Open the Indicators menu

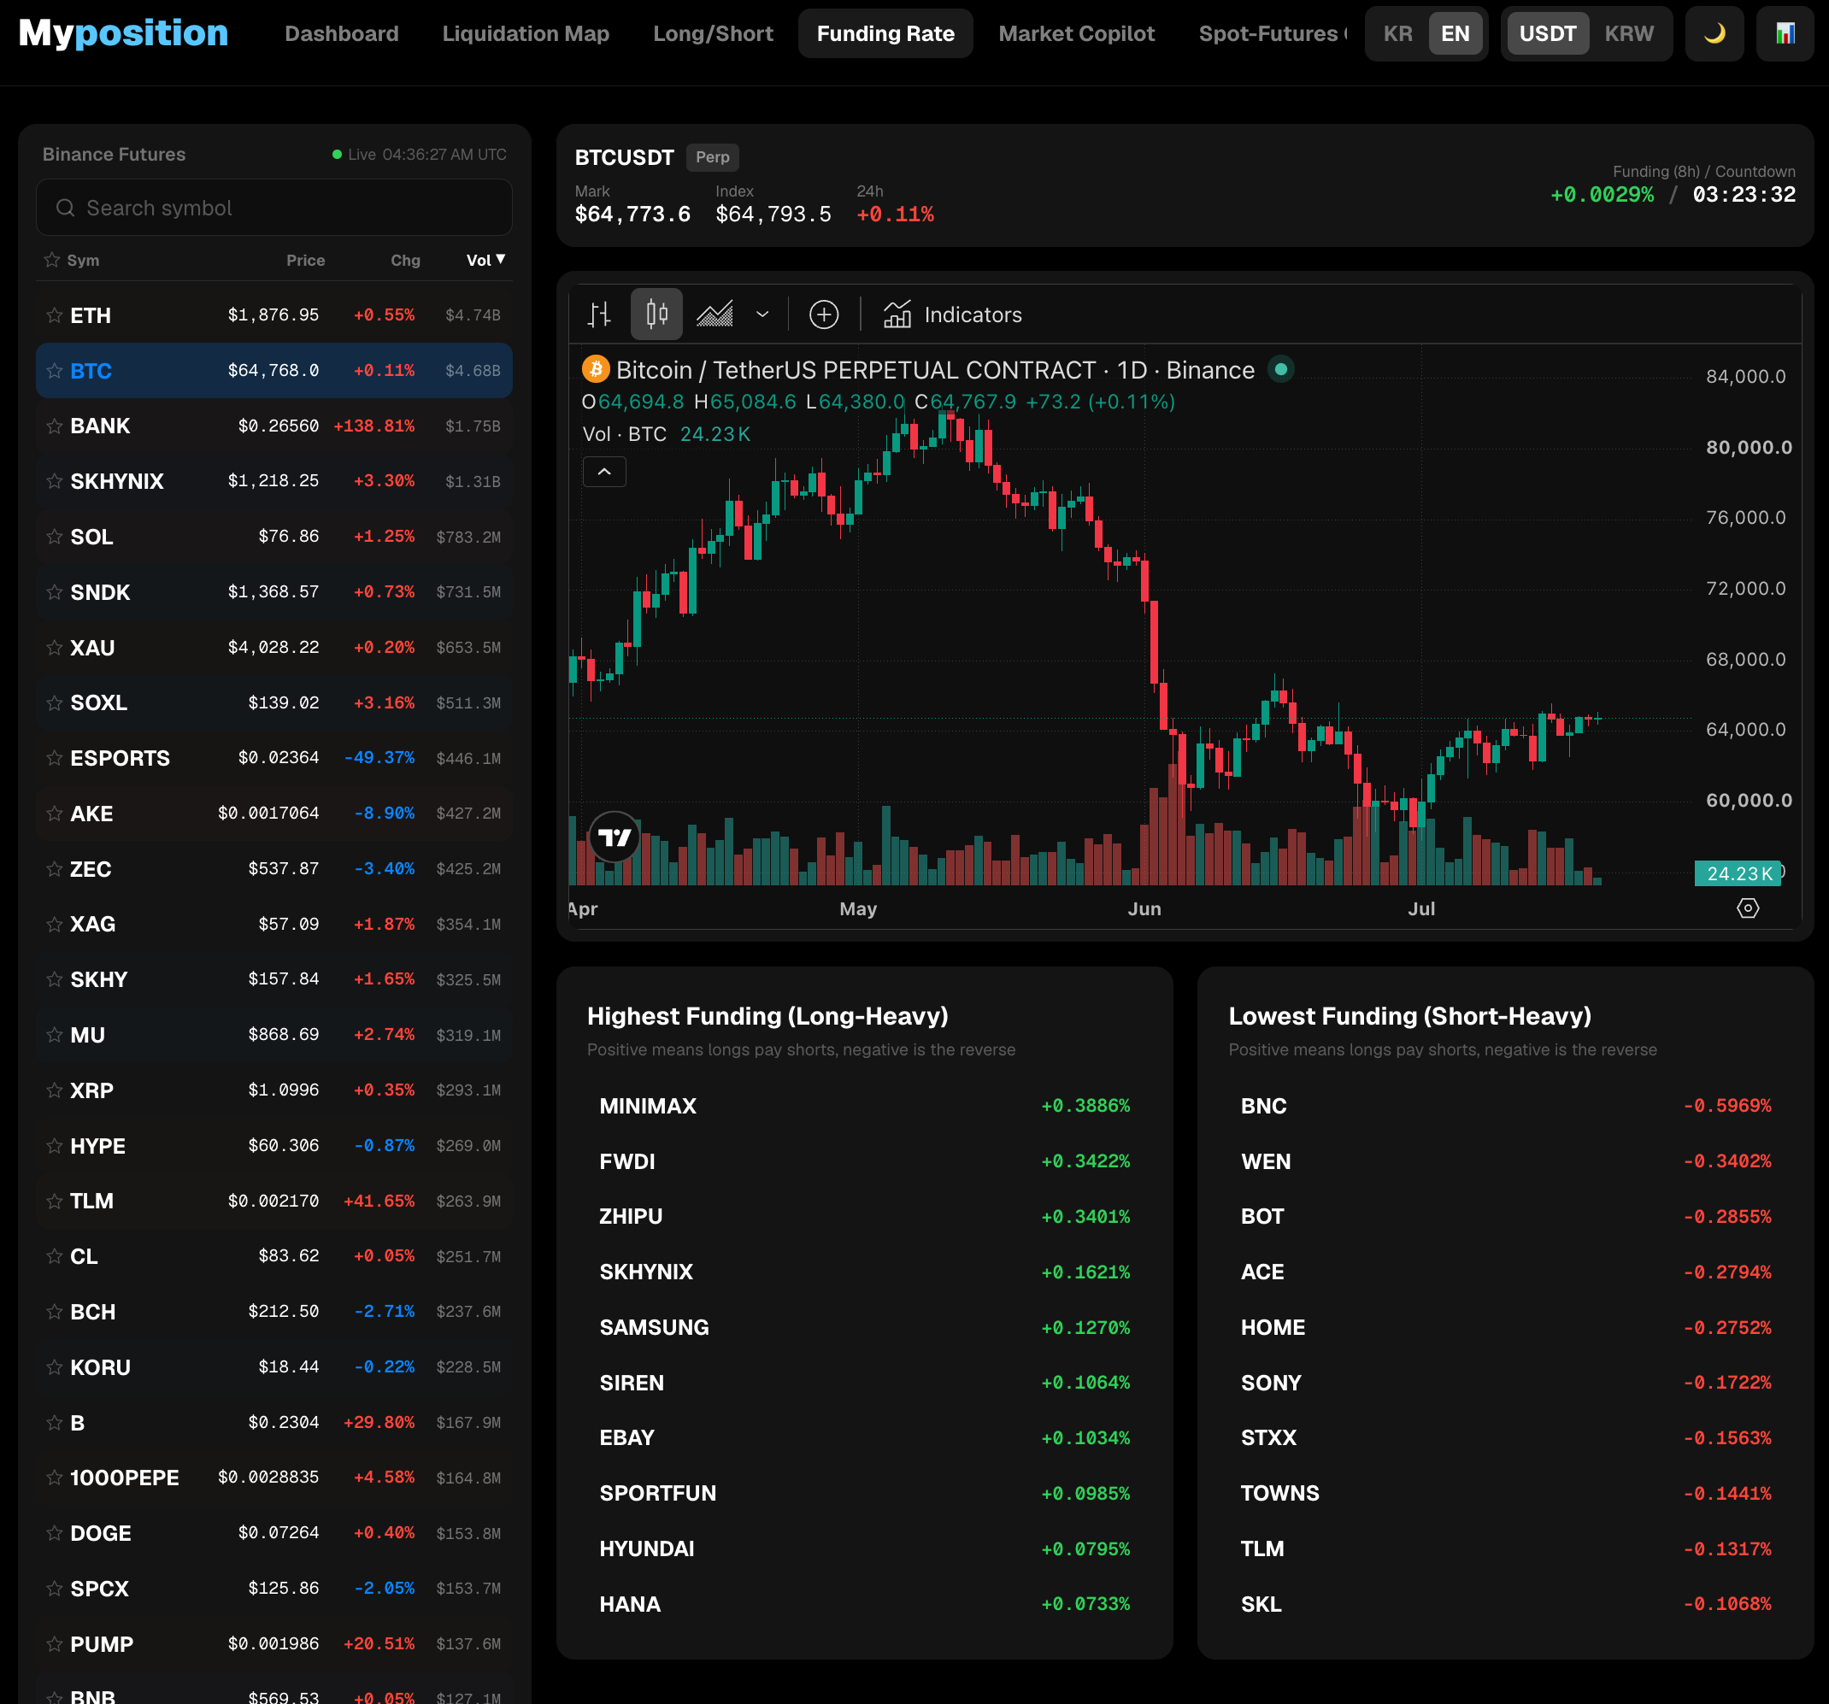(952, 314)
